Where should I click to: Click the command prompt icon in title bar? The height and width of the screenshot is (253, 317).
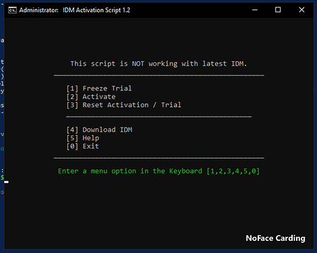[12, 10]
